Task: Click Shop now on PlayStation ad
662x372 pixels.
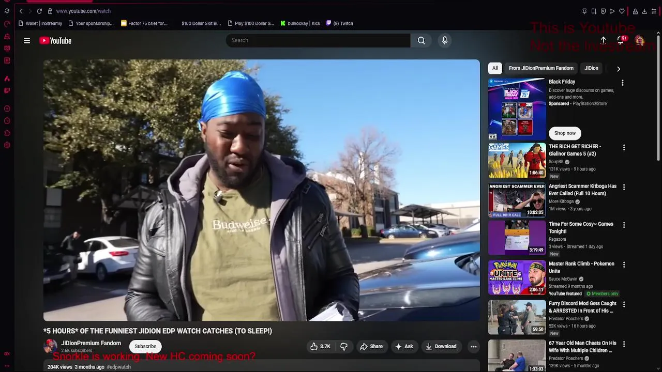Action: (565, 133)
